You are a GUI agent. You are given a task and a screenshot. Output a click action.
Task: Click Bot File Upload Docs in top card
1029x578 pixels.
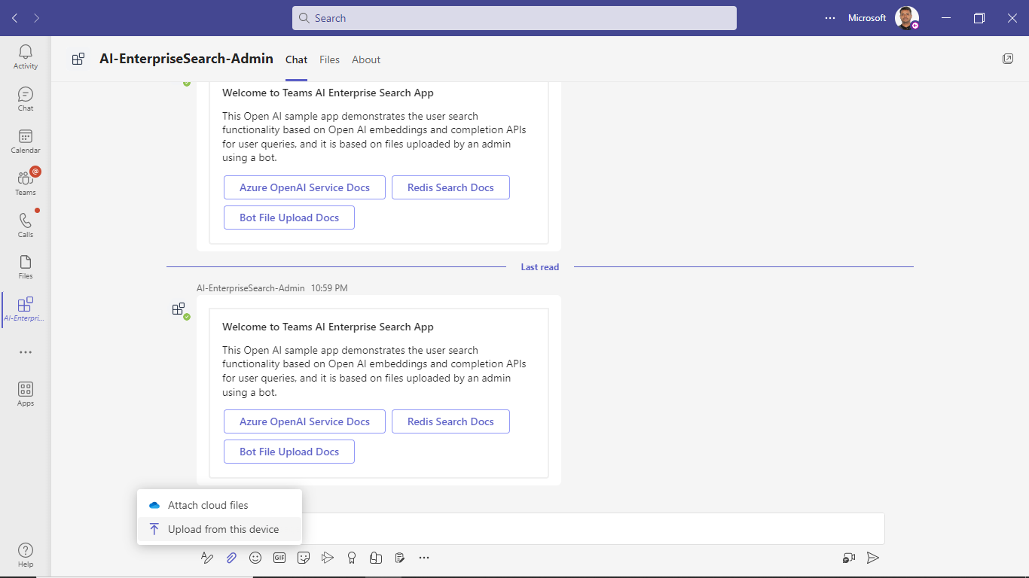point(289,218)
